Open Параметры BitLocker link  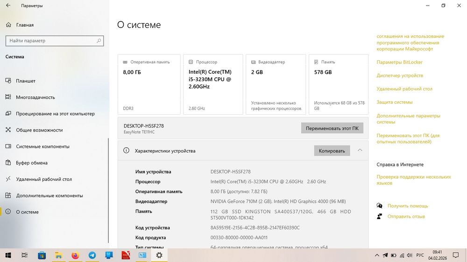click(x=399, y=62)
